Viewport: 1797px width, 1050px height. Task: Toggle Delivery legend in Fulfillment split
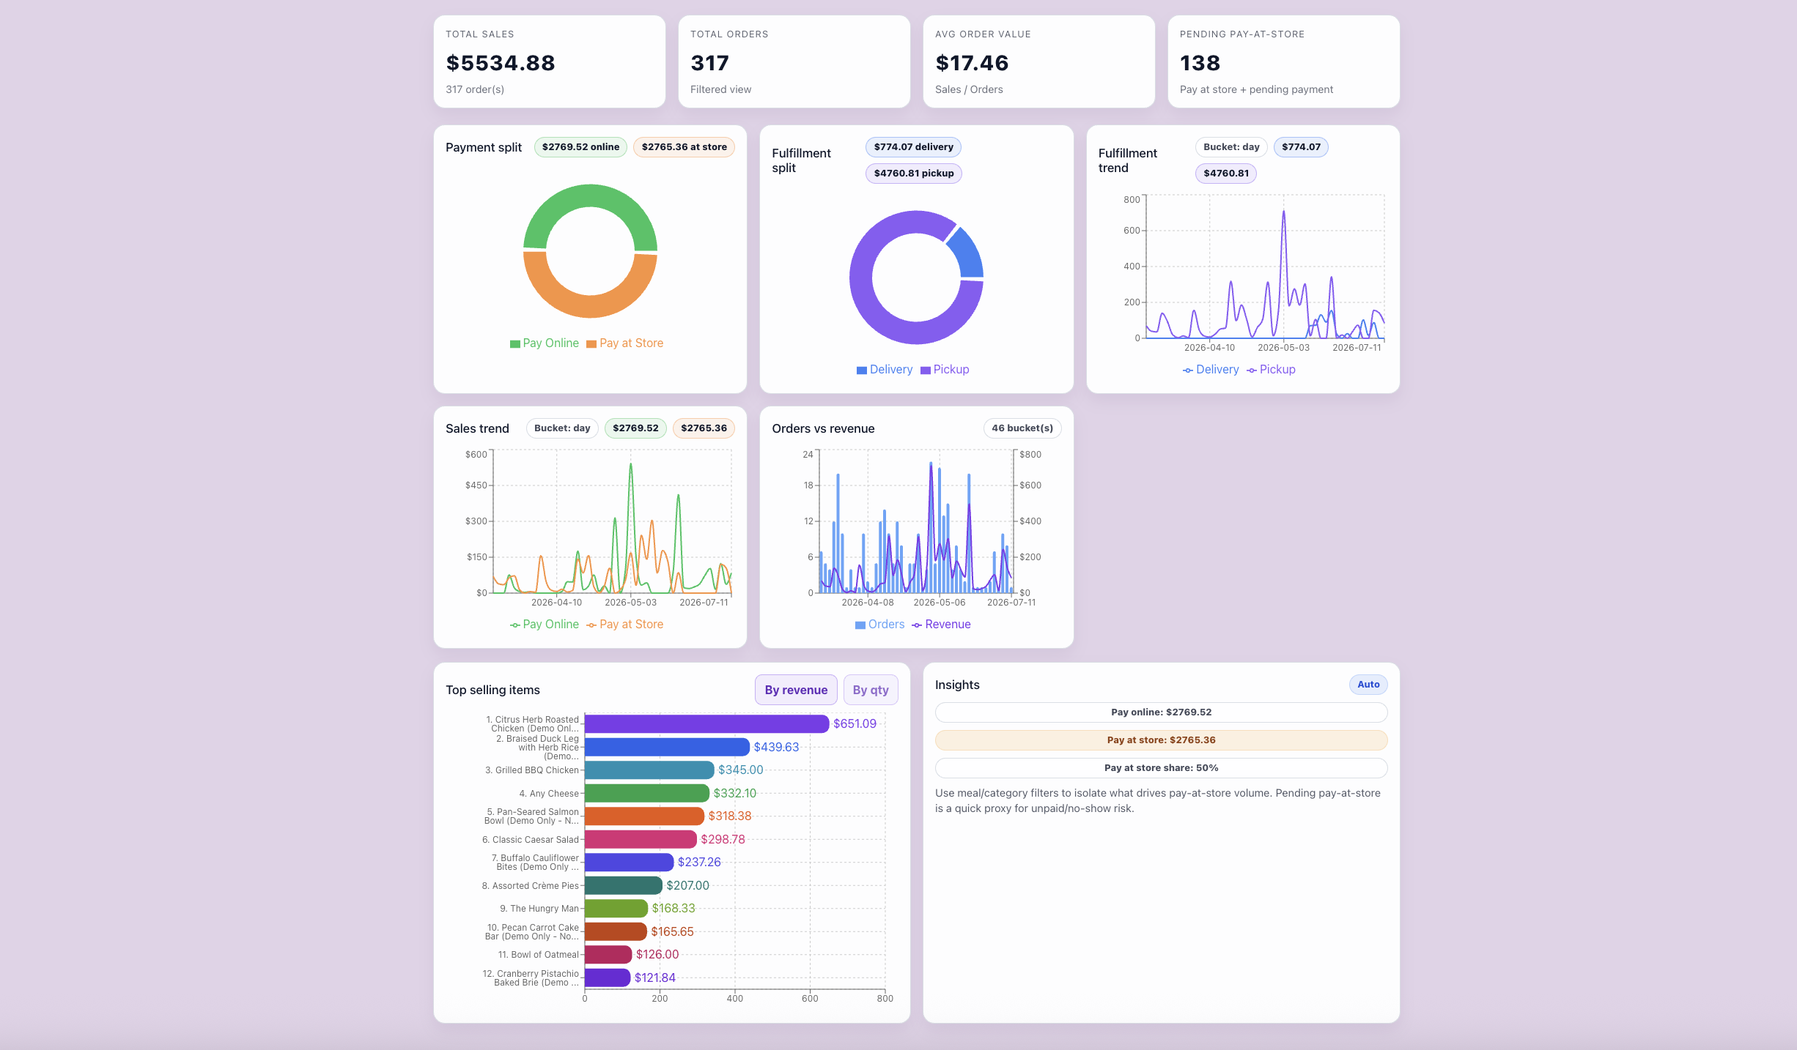pos(885,369)
